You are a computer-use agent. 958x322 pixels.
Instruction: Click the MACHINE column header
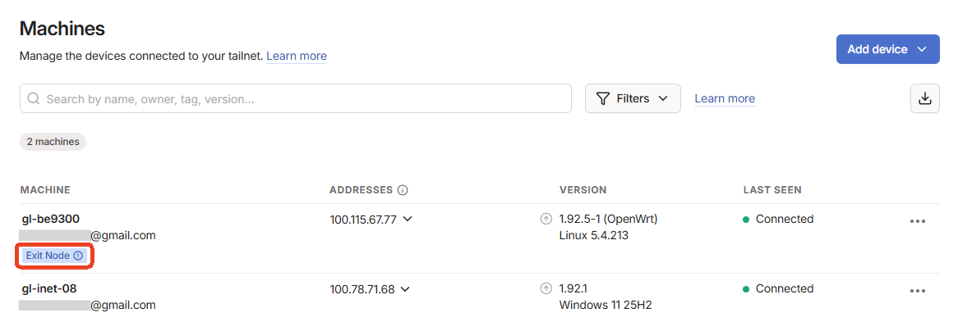pyautogui.click(x=45, y=190)
